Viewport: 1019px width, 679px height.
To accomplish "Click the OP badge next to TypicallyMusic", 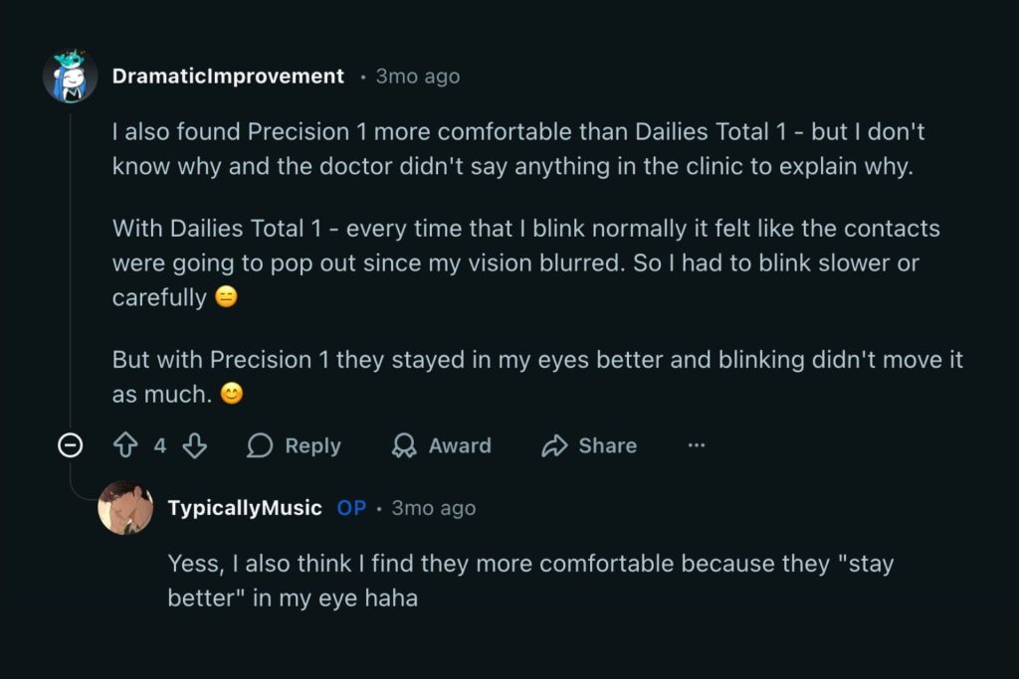I will (x=350, y=508).
